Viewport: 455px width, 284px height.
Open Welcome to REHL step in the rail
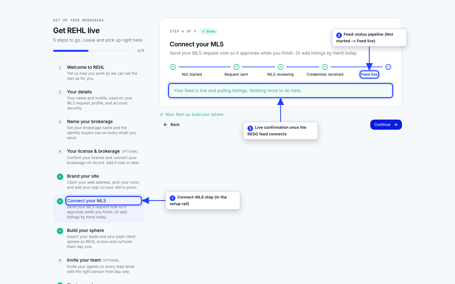coord(99,73)
